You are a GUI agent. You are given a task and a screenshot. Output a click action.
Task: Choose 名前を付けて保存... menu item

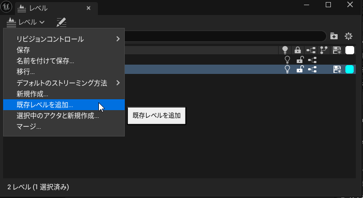tap(64, 61)
